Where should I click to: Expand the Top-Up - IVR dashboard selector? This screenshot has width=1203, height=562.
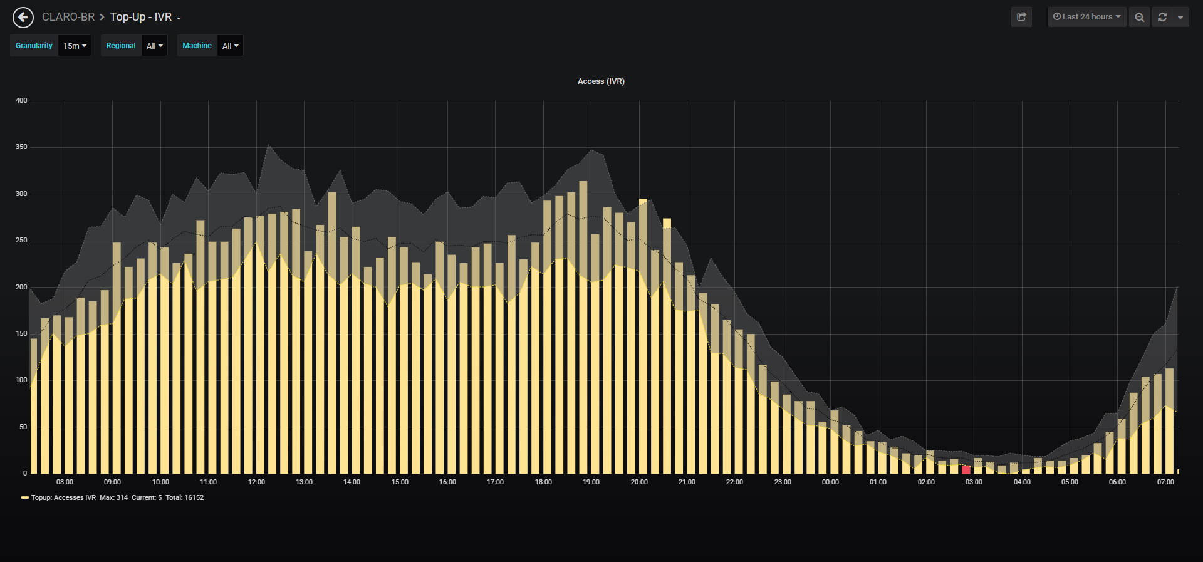(x=145, y=17)
